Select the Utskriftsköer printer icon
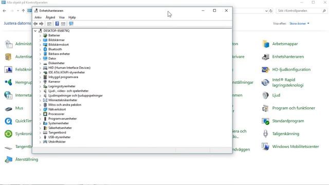Screen dimensions: 329x185 [x=45, y=142]
